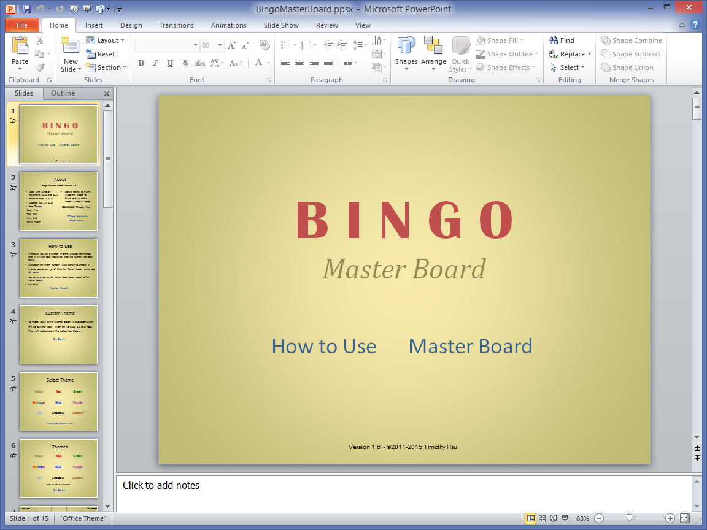Click the Find binoculars button
The image size is (707, 530).
pyautogui.click(x=562, y=40)
